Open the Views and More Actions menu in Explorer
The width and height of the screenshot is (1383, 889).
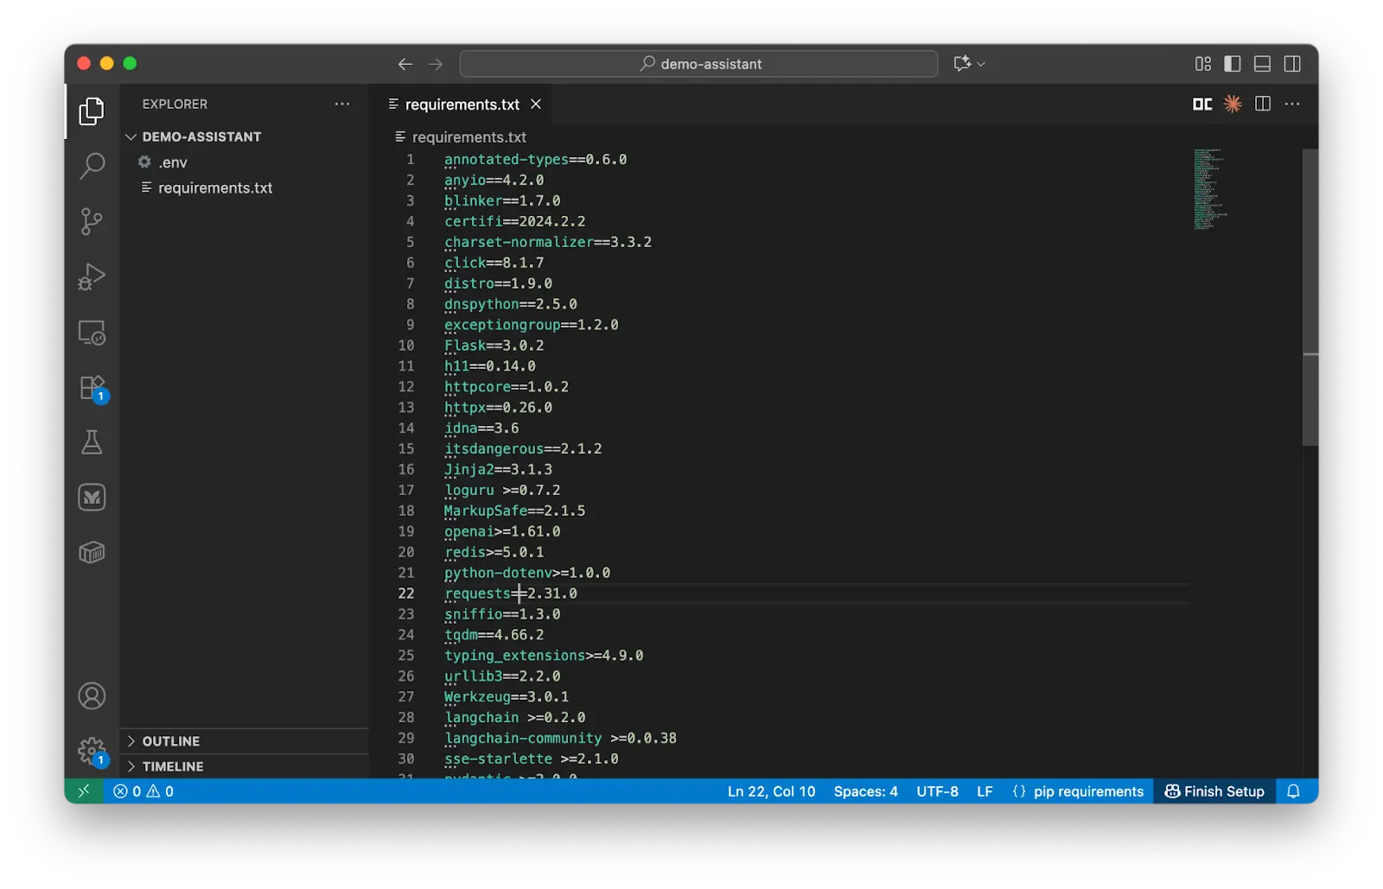(x=342, y=104)
